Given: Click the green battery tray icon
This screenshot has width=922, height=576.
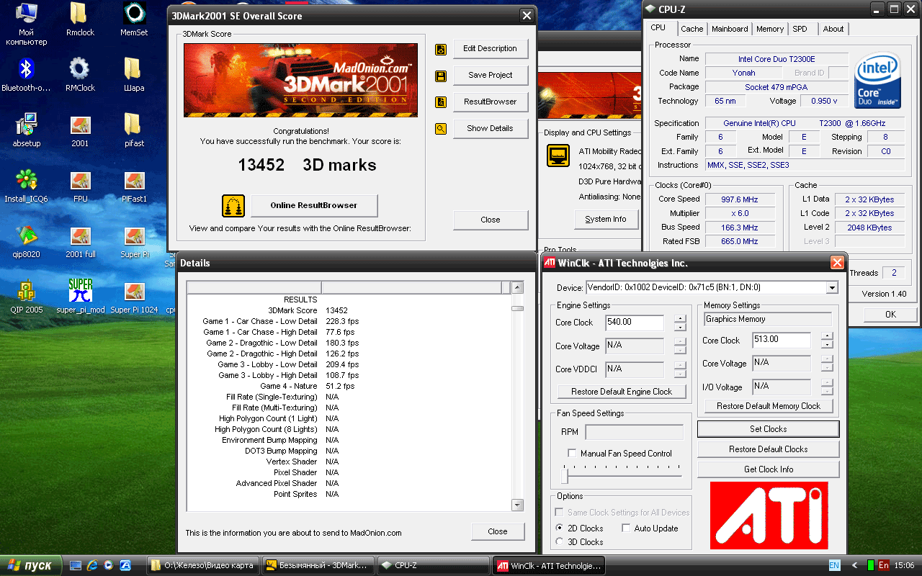Looking at the screenshot, I should click(870, 565).
